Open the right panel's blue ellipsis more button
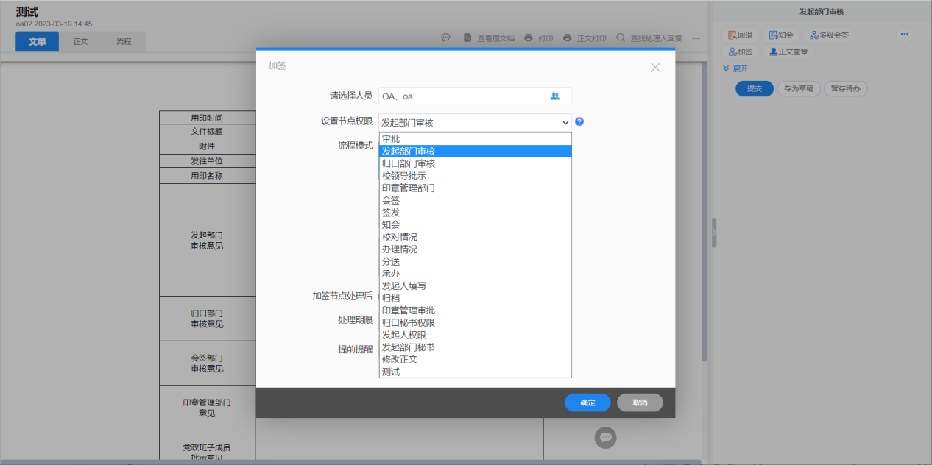The height and width of the screenshot is (465, 932). (905, 35)
